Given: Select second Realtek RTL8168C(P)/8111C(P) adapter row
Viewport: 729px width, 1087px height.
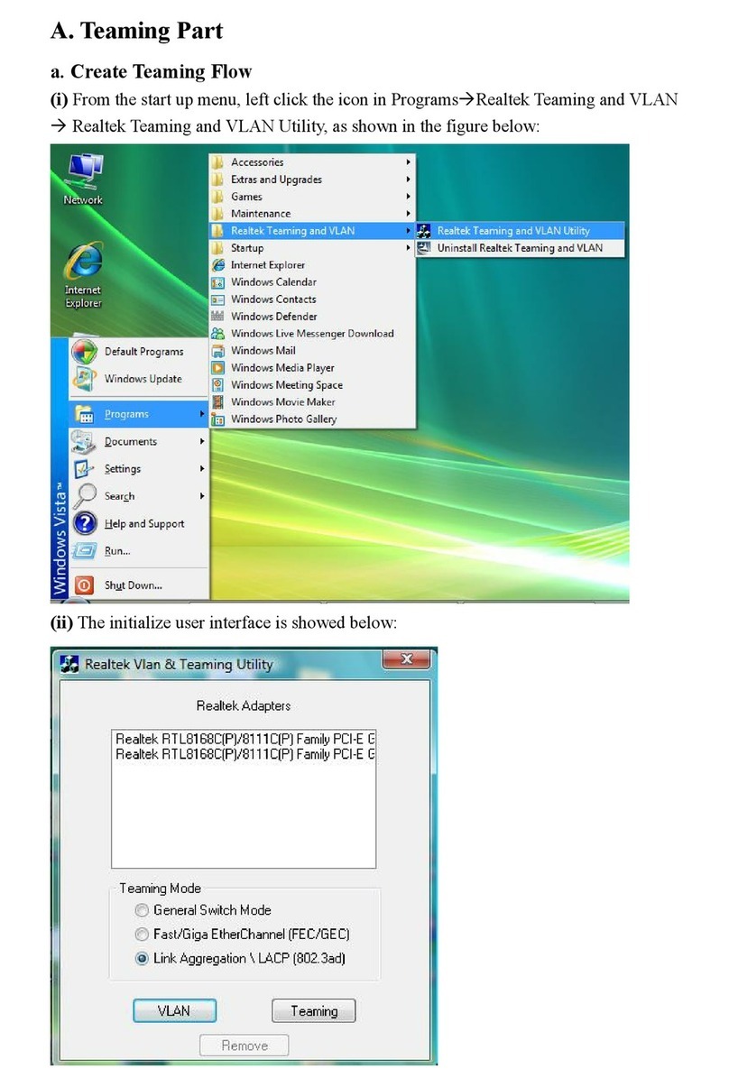Looking at the screenshot, I should [245, 753].
